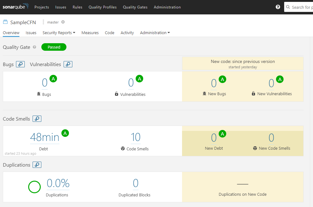Open Quality Profiles in top menu
Image resolution: width=313 pixels, height=207 pixels.
tap(102, 7)
